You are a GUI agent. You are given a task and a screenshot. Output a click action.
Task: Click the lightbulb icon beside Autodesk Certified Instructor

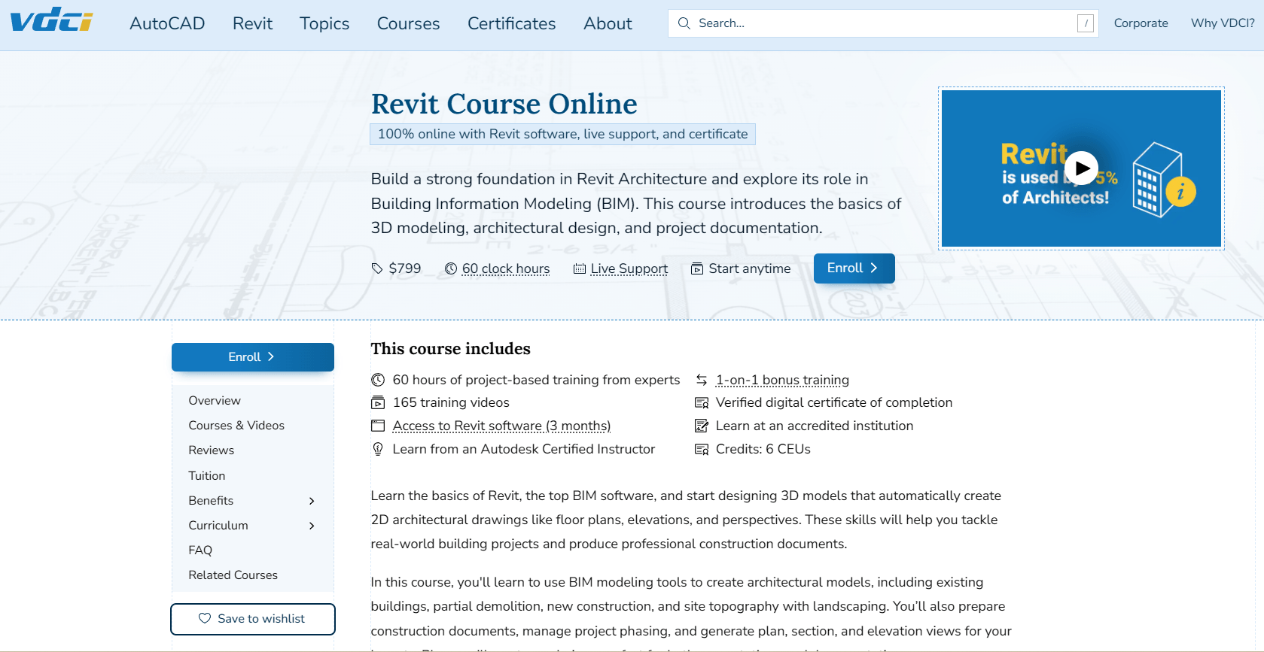click(x=378, y=449)
